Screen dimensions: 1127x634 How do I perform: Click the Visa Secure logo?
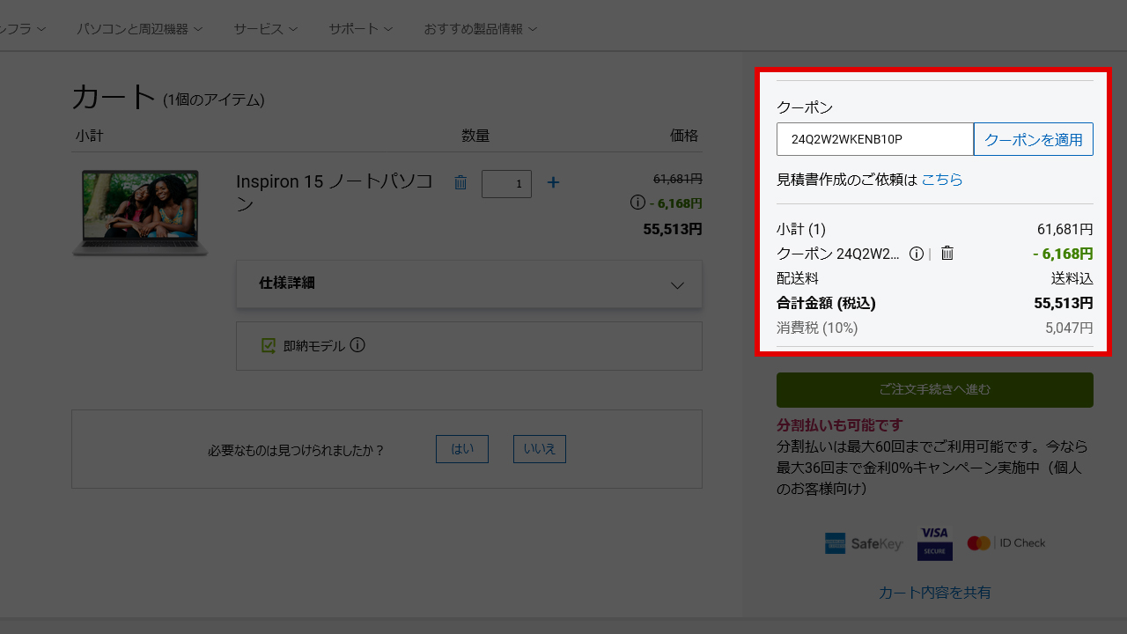(x=935, y=543)
